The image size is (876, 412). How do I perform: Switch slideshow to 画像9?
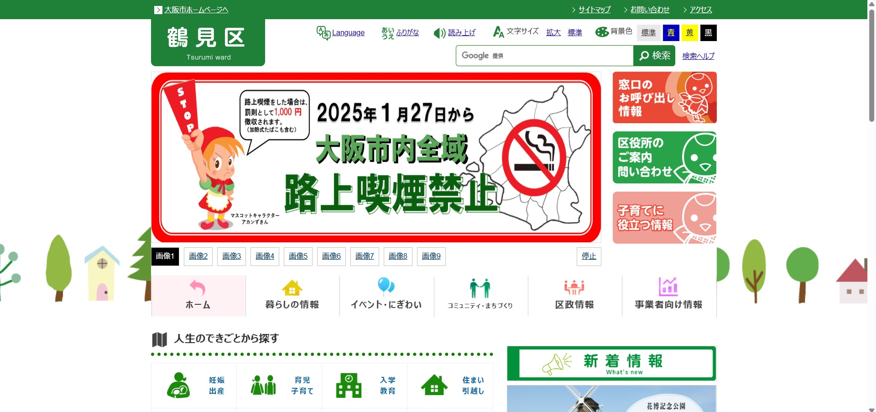[432, 256]
